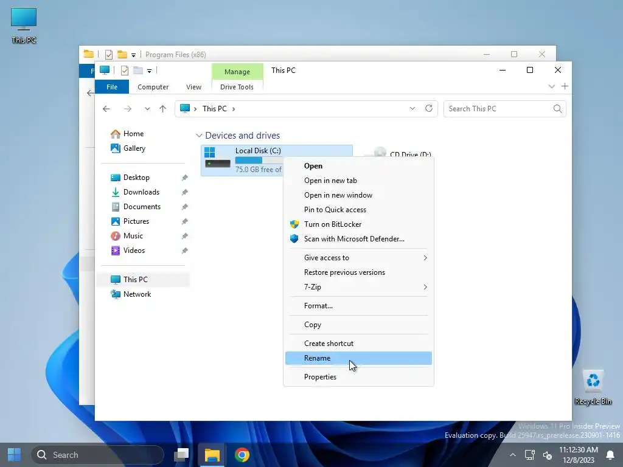623x467 pixels.
Task: Open the address bar history dropdown
Action: 412,109
